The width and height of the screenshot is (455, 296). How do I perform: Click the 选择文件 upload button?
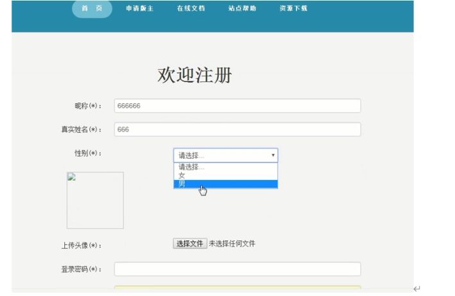(x=190, y=243)
